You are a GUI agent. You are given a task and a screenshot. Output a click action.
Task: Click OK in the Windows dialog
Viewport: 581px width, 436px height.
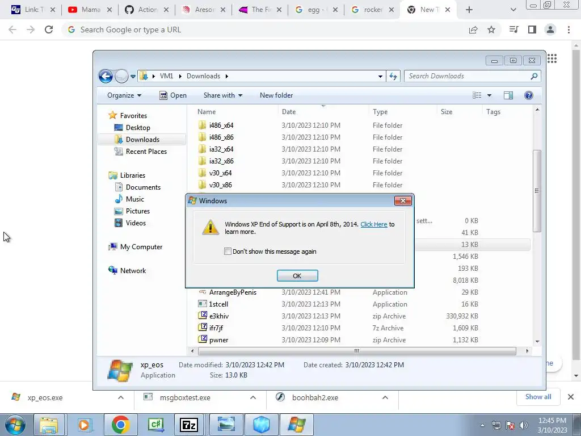[x=297, y=276]
